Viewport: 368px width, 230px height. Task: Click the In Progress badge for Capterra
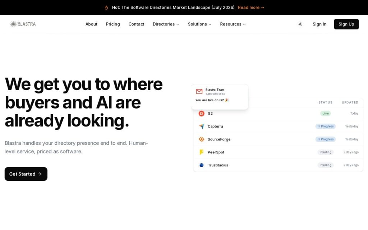[x=325, y=126]
